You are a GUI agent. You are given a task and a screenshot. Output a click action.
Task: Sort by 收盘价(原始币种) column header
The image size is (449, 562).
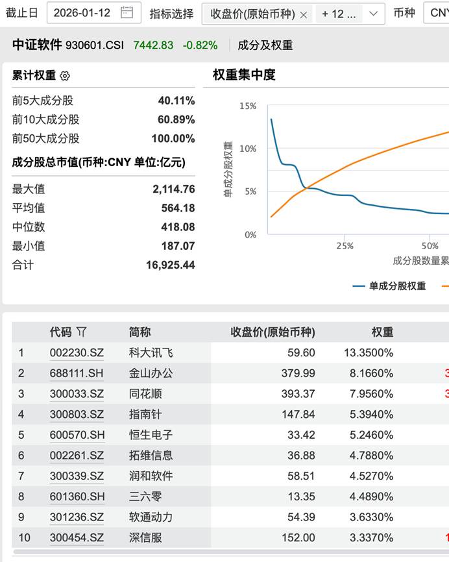coord(273,332)
